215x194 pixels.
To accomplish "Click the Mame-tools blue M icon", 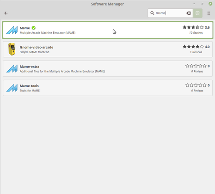I will click(x=12, y=88).
